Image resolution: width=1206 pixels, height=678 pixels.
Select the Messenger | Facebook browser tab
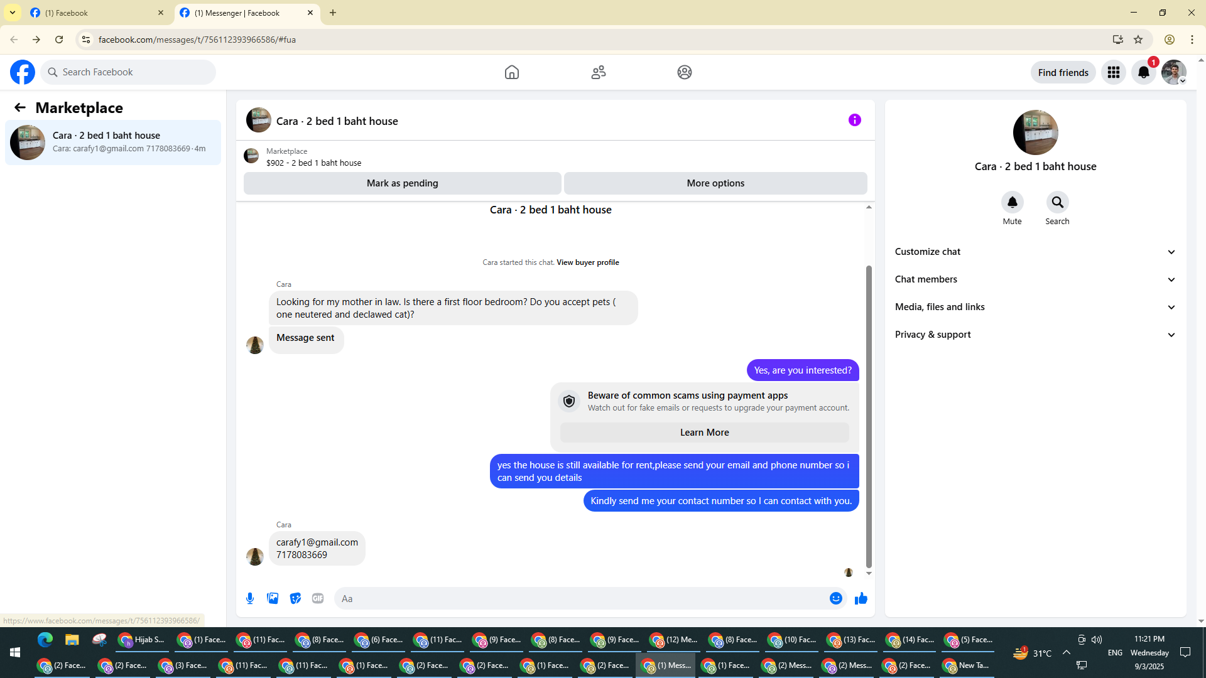pyautogui.click(x=246, y=13)
